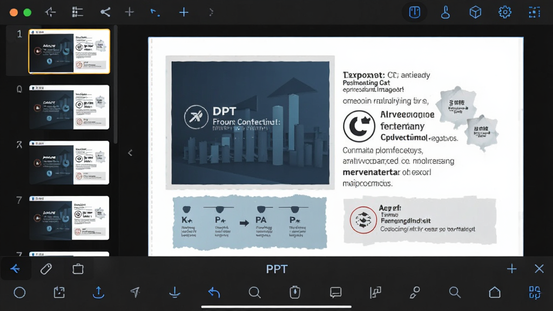This screenshot has height=311, width=553.
Task: Click the touch pointer icon next to the cube
Action: tap(446, 12)
